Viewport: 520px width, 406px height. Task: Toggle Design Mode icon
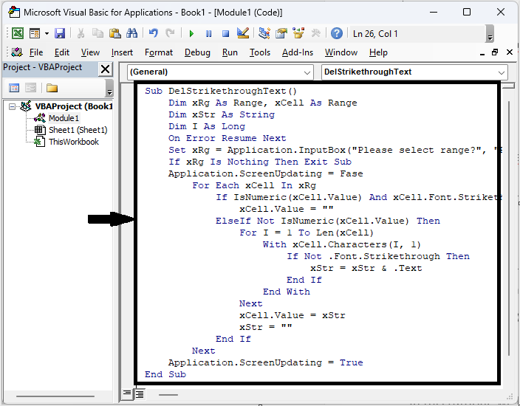coord(243,33)
